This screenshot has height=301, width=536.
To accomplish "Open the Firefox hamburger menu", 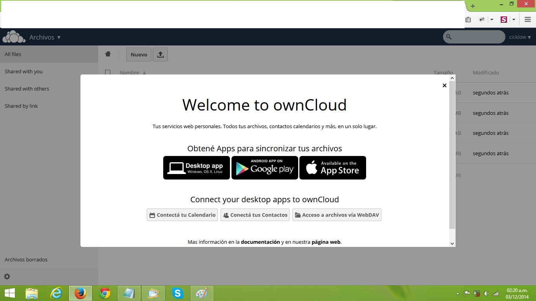I will (528, 20).
